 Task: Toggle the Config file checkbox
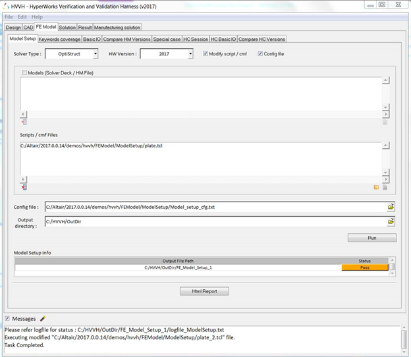pos(260,53)
